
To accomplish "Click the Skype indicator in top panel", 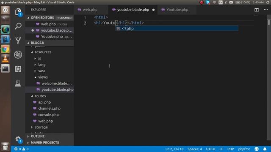I will pyautogui.click(x=208, y=3).
